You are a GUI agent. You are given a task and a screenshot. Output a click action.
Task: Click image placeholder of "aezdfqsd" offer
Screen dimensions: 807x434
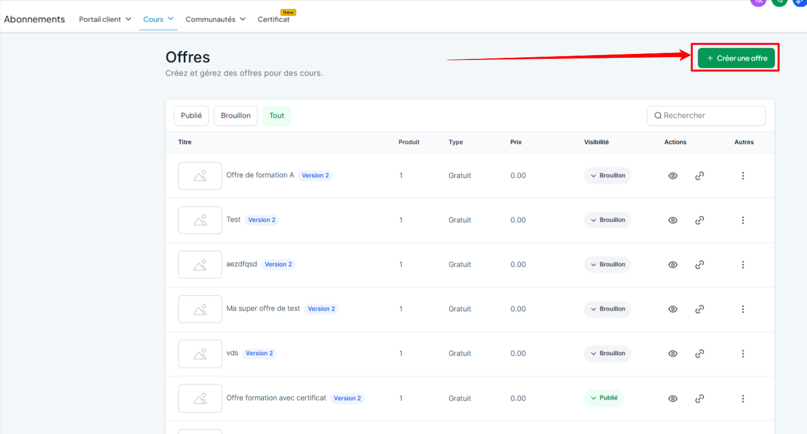point(200,265)
